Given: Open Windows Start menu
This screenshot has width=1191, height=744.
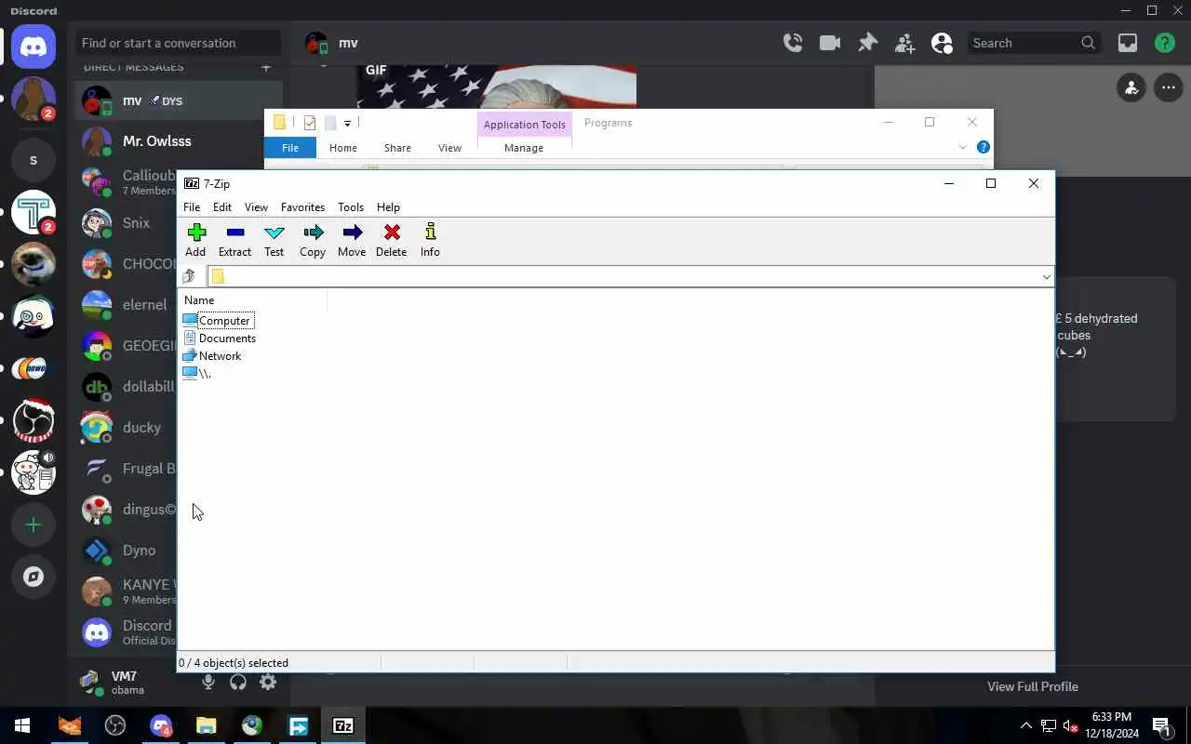Looking at the screenshot, I should [22, 725].
